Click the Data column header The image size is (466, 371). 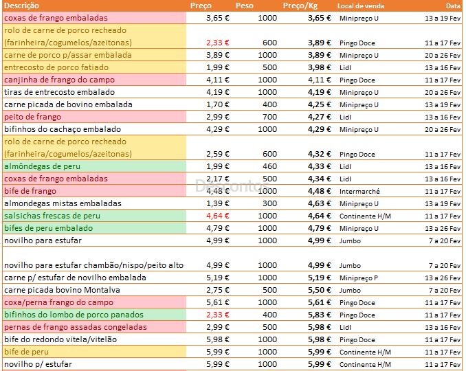[453, 5]
